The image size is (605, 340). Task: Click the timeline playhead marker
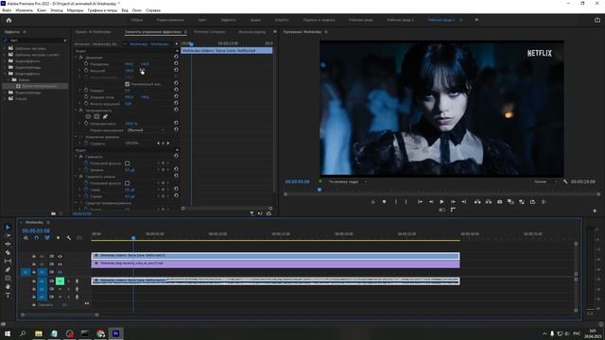click(133, 238)
